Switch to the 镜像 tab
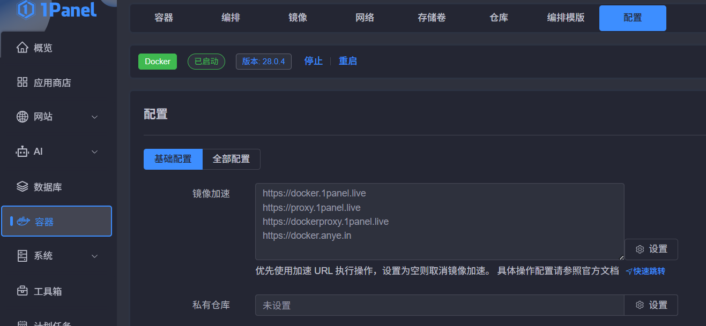Image resolution: width=706 pixels, height=326 pixels. coord(298,18)
